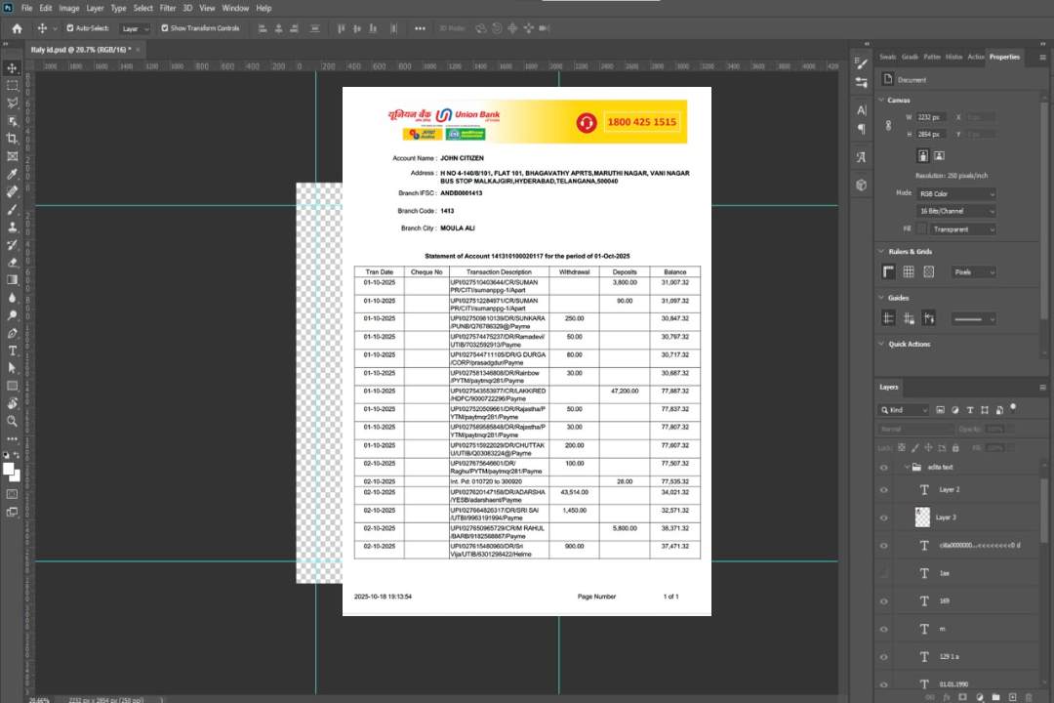1054x703 pixels.
Task: Select the Eyedropper tool
Action: tap(12, 174)
